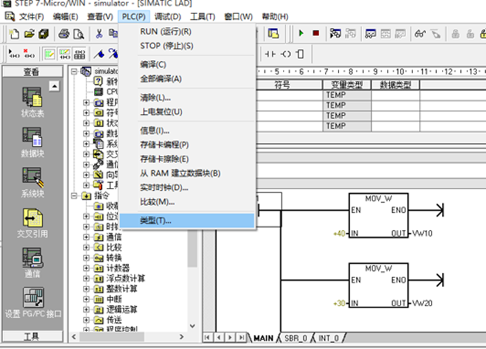Toggle POU comments toolbar icon
Viewport: 486px width, 349px height.
(49, 54)
